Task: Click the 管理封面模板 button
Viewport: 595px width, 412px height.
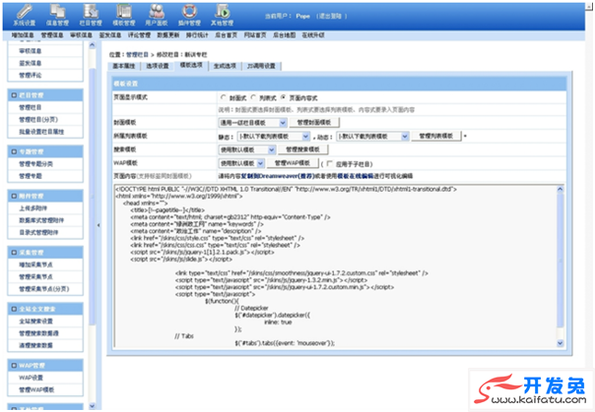Action: (x=314, y=122)
